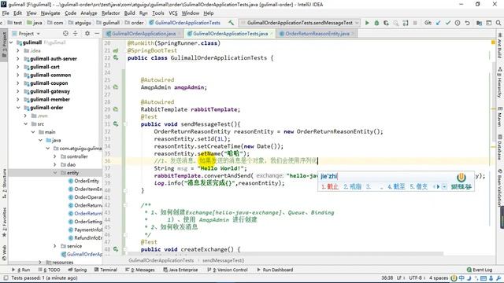The image size is (504, 283).
Task: Click the IME Chinese mode indicator in status bar
Action: pos(461,278)
